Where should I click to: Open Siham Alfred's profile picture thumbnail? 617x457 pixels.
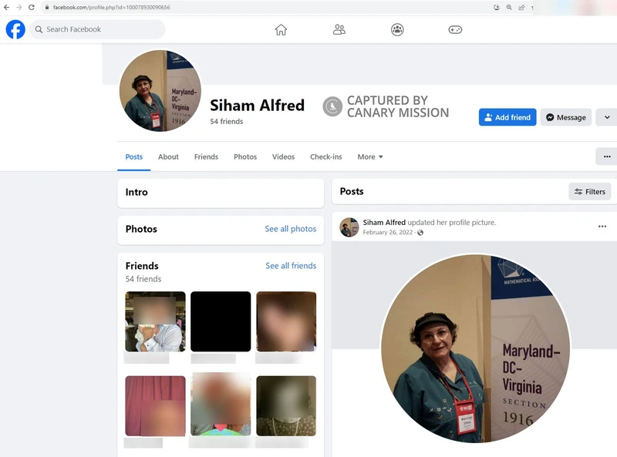160,91
